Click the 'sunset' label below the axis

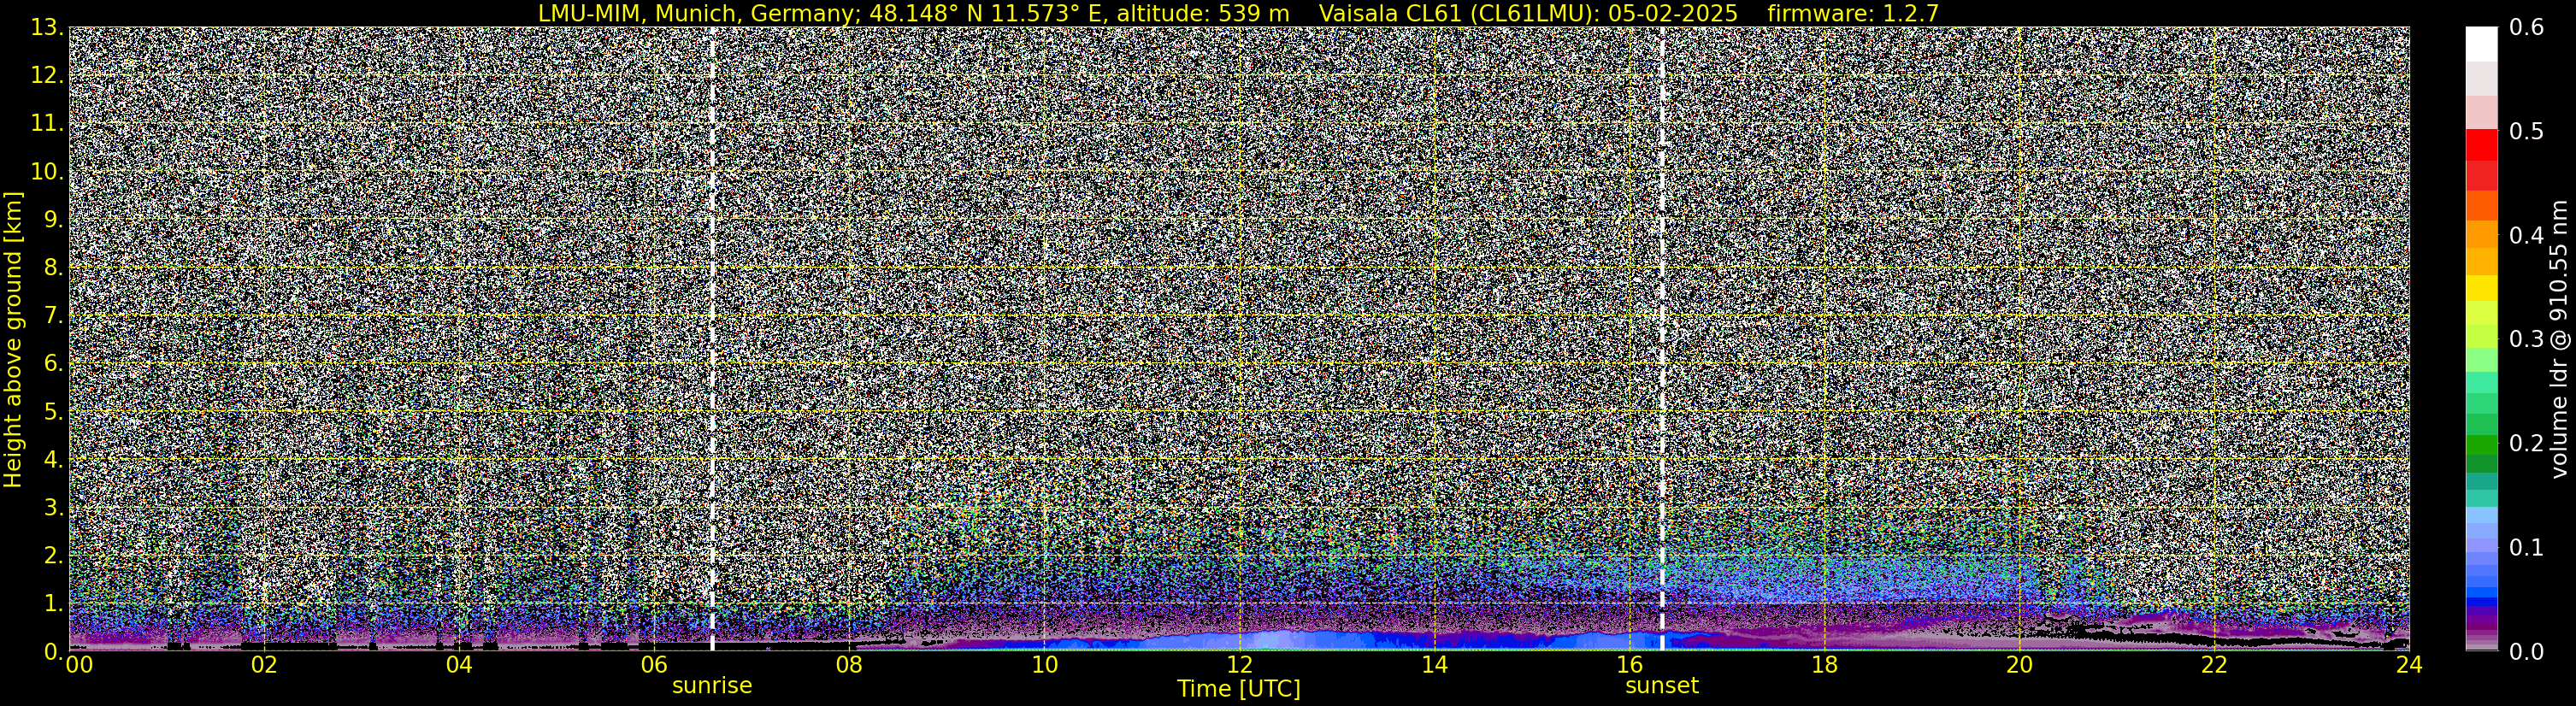point(1662,686)
